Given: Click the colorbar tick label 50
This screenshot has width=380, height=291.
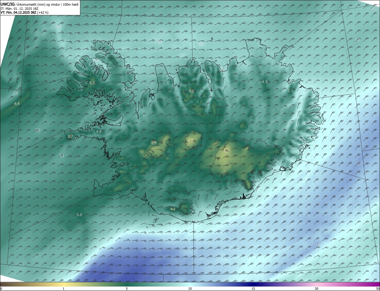Looking at the screenshot, I should point(378,289).
